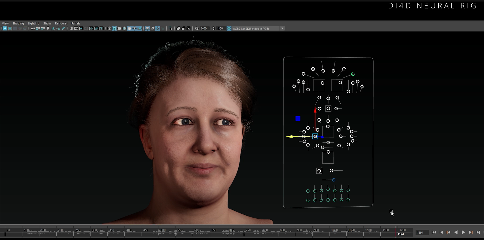The width and height of the screenshot is (484, 240).
Task: Jump to the start of the timeline
Action: point(434,232)
